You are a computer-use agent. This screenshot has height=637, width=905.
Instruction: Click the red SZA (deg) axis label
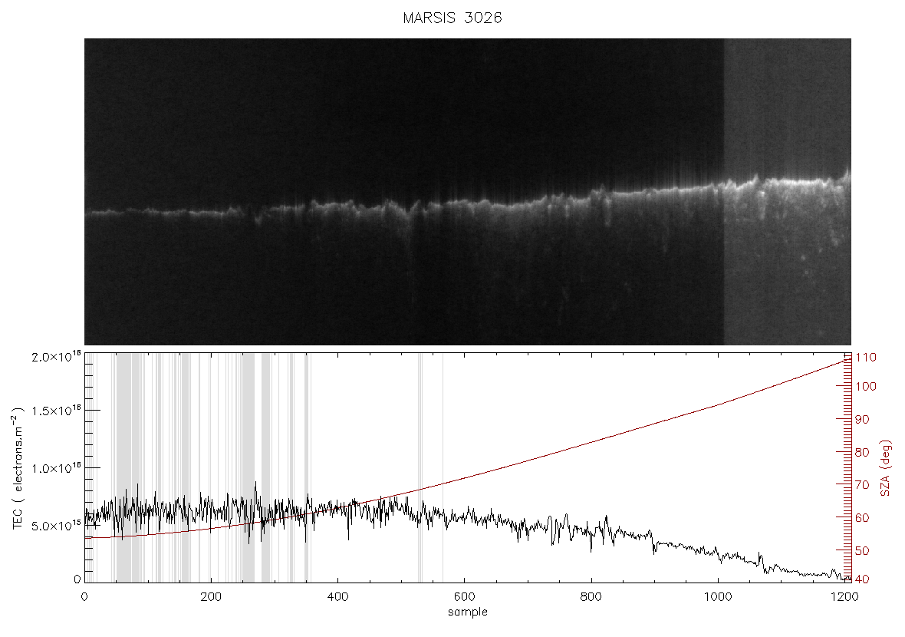(885, 469)
